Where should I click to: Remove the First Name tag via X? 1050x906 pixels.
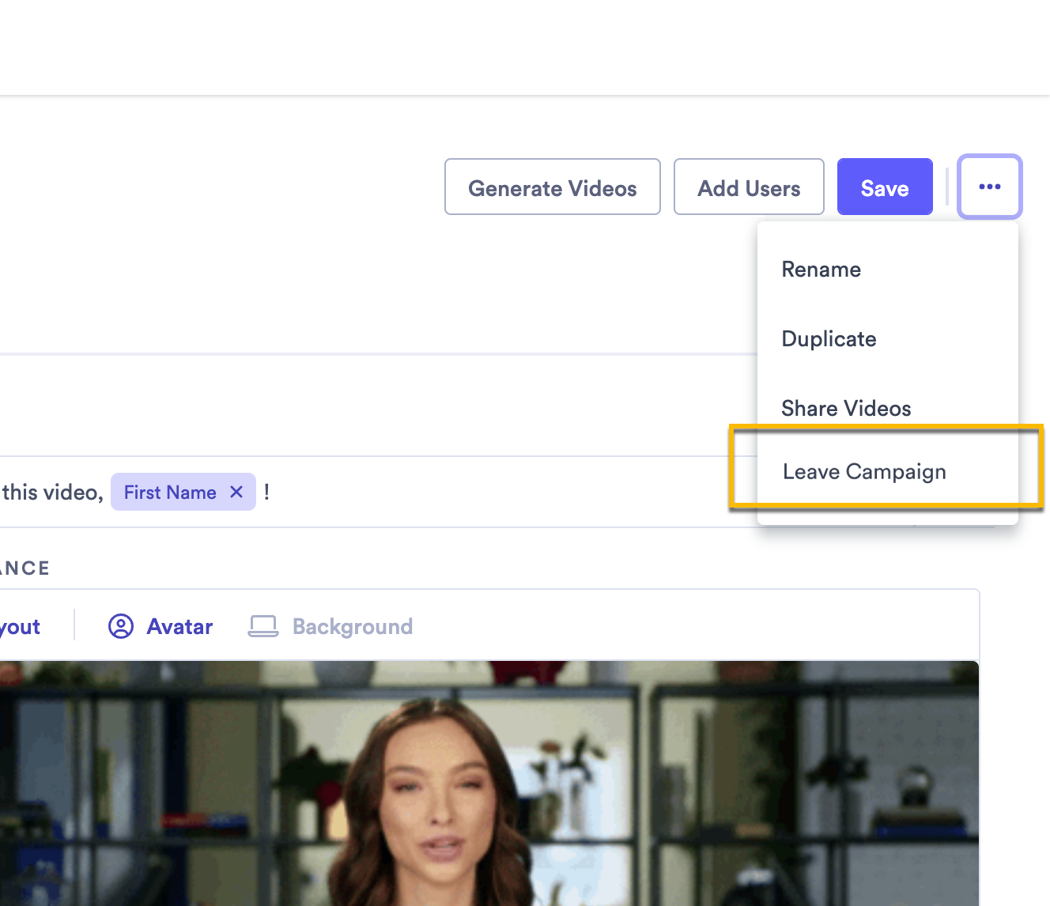point(236,492)
